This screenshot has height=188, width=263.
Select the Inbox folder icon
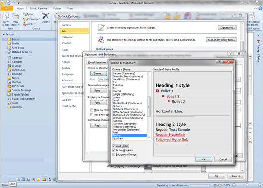pyautogui.click(x=9, y=39)
